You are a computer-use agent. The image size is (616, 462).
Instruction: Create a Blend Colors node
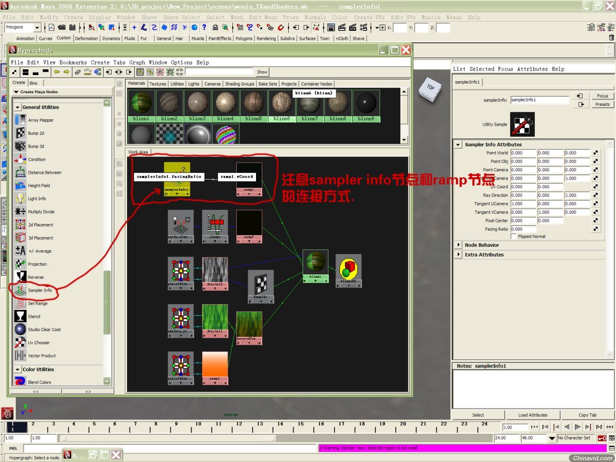click(33, 382)
